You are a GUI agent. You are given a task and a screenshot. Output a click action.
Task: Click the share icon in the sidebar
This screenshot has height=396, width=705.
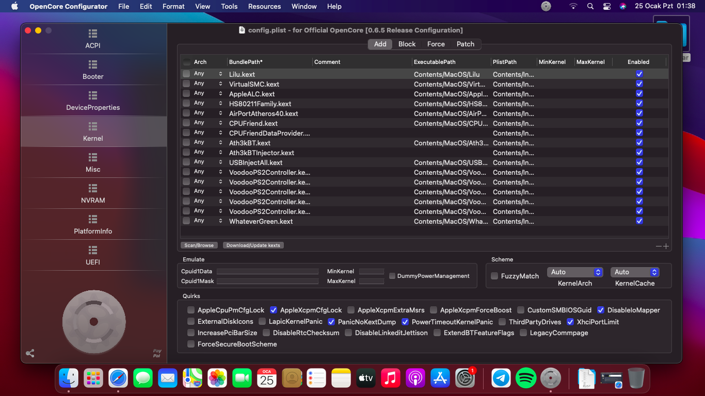pos(30,353)
